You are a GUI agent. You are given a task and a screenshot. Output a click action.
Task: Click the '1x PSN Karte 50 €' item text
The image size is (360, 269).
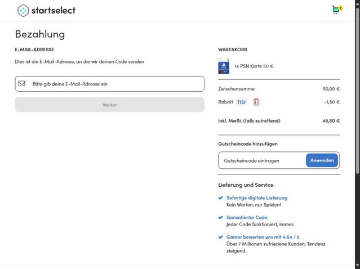tap(254, 66)
